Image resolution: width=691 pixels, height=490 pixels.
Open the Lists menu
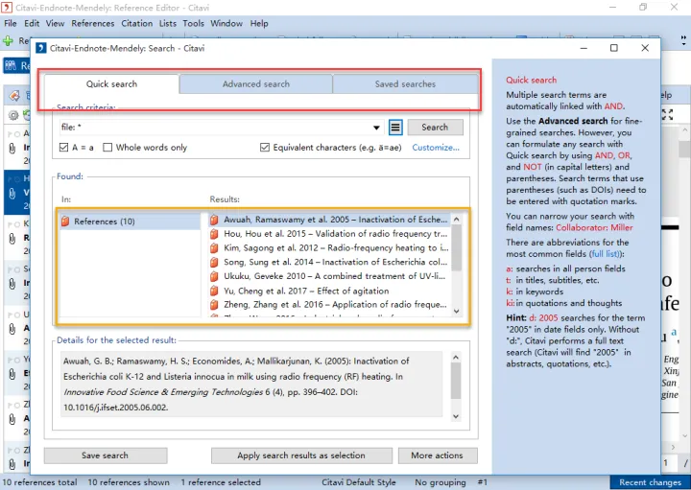(167, 23)
